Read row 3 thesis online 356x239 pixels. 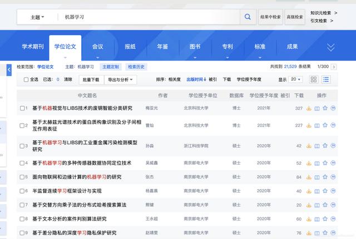(317, 146)
